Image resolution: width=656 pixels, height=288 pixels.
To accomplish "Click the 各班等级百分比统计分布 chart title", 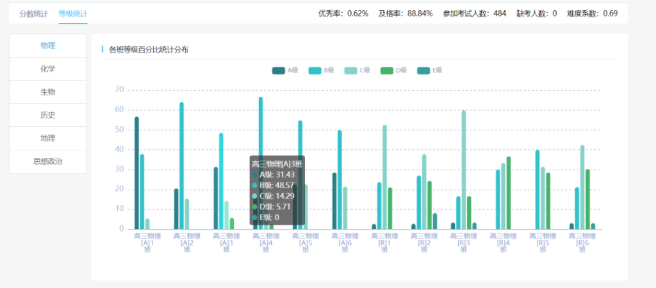I will click(149, 50).
